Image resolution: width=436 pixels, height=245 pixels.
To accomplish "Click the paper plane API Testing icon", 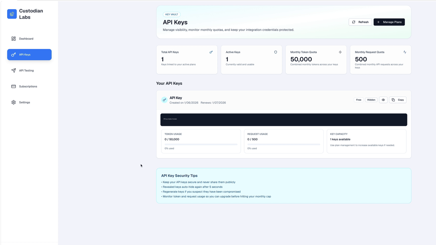I will [x=14, y=70].
